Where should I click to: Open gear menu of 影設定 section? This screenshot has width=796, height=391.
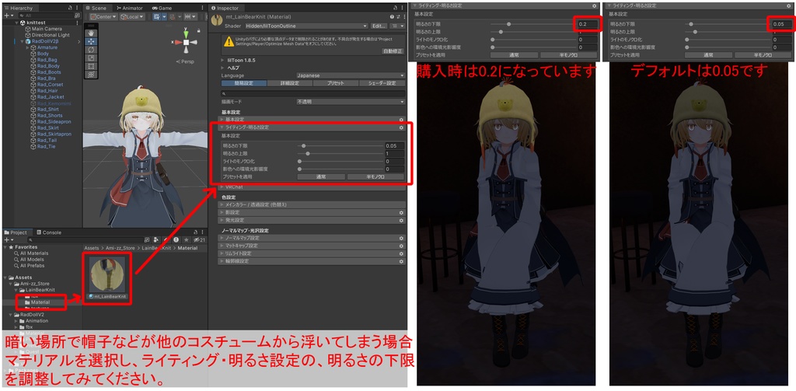(x=401, y=213)
